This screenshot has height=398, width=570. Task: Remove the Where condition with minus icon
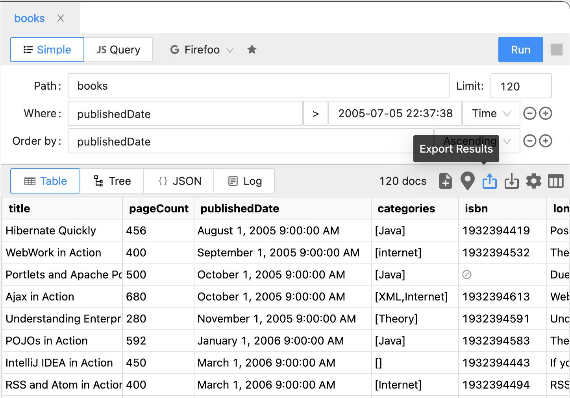pos(530,114)
